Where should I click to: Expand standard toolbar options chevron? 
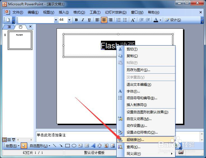click(x=13, y=20)
